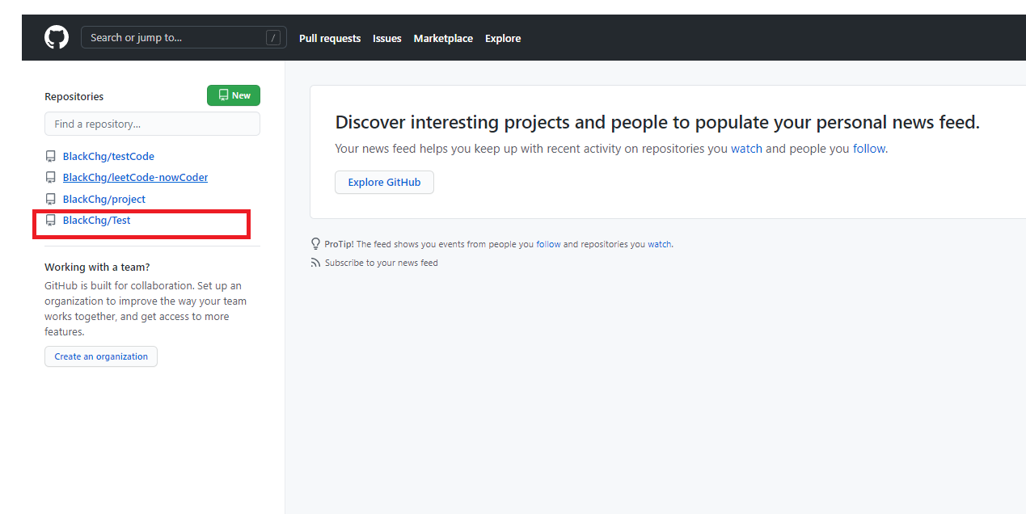Viewport: 1026px width, 514px height.
Task: Click the follow link in the ProTip
Action: (548, 244)
